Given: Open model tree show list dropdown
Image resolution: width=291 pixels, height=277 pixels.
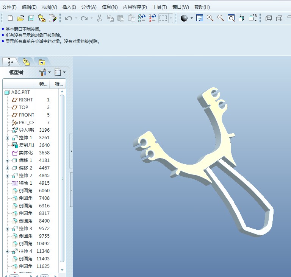Looking at the screenshot, I should tap(64, 72).
